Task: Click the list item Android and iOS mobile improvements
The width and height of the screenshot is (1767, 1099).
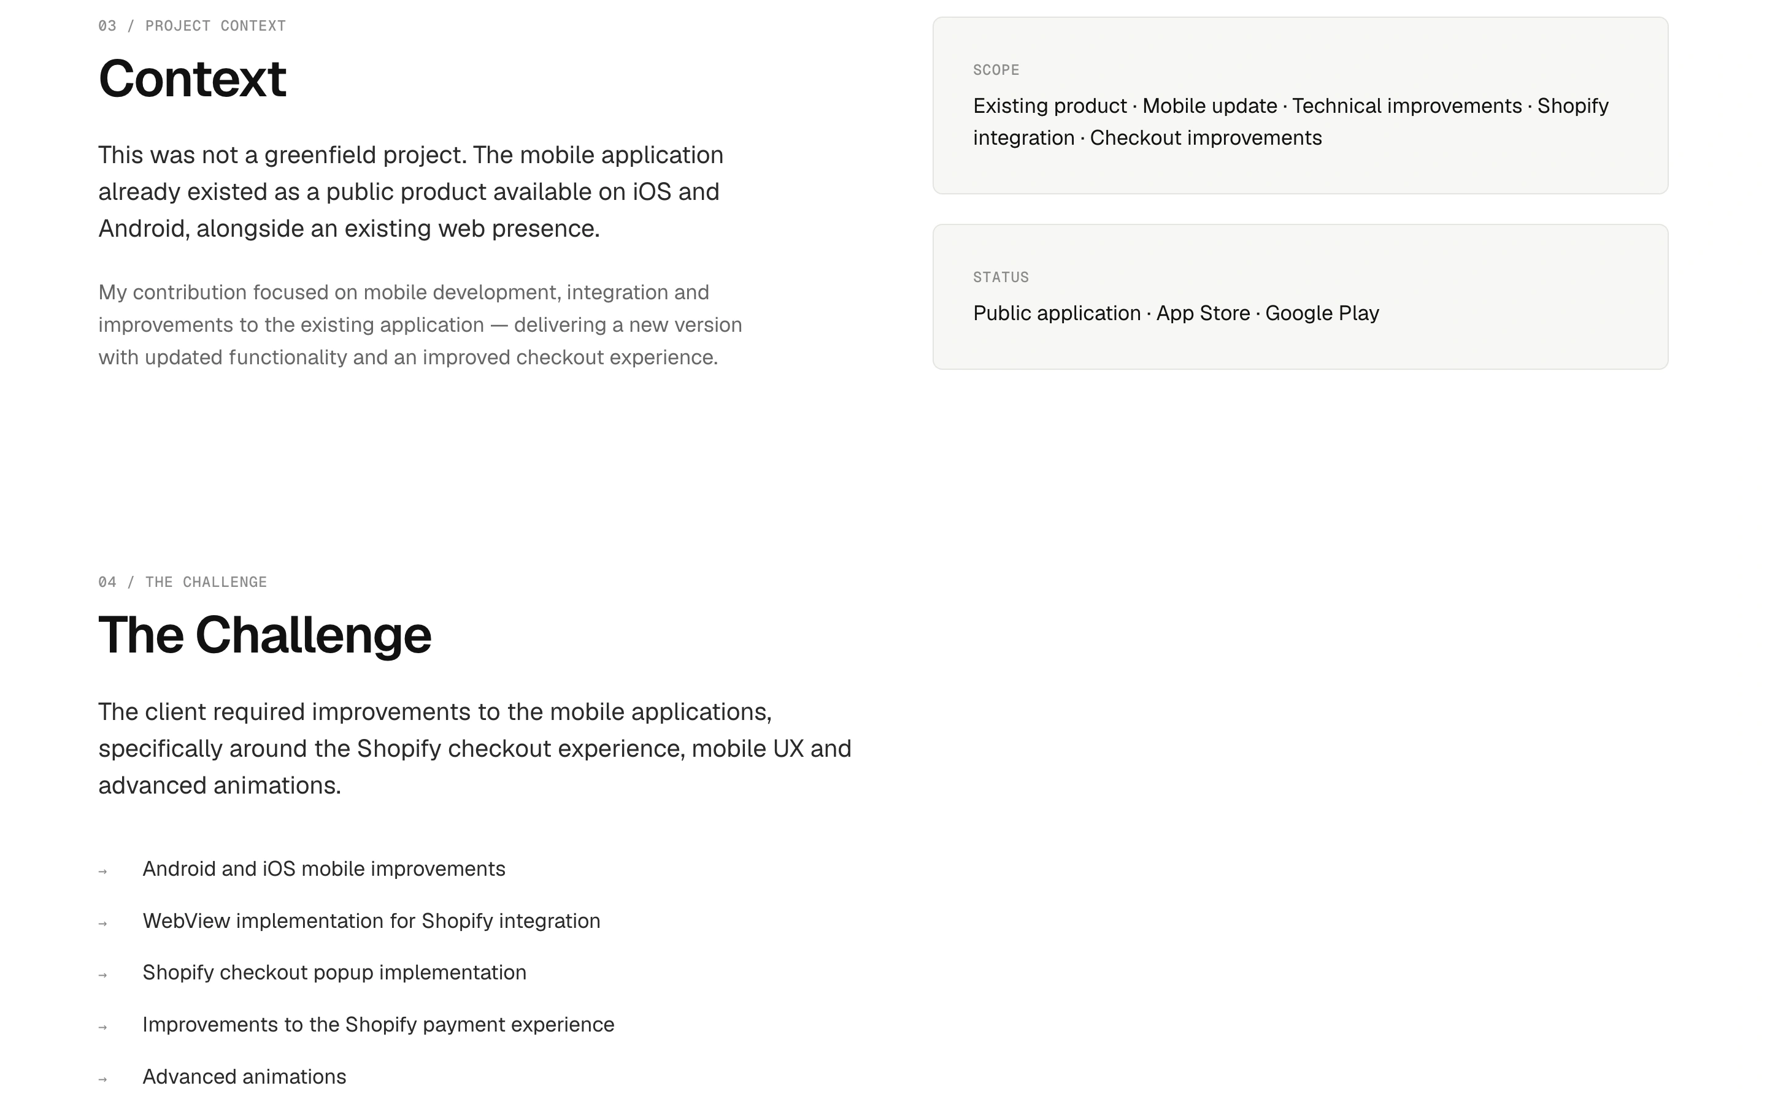Action: pos(323,869)
